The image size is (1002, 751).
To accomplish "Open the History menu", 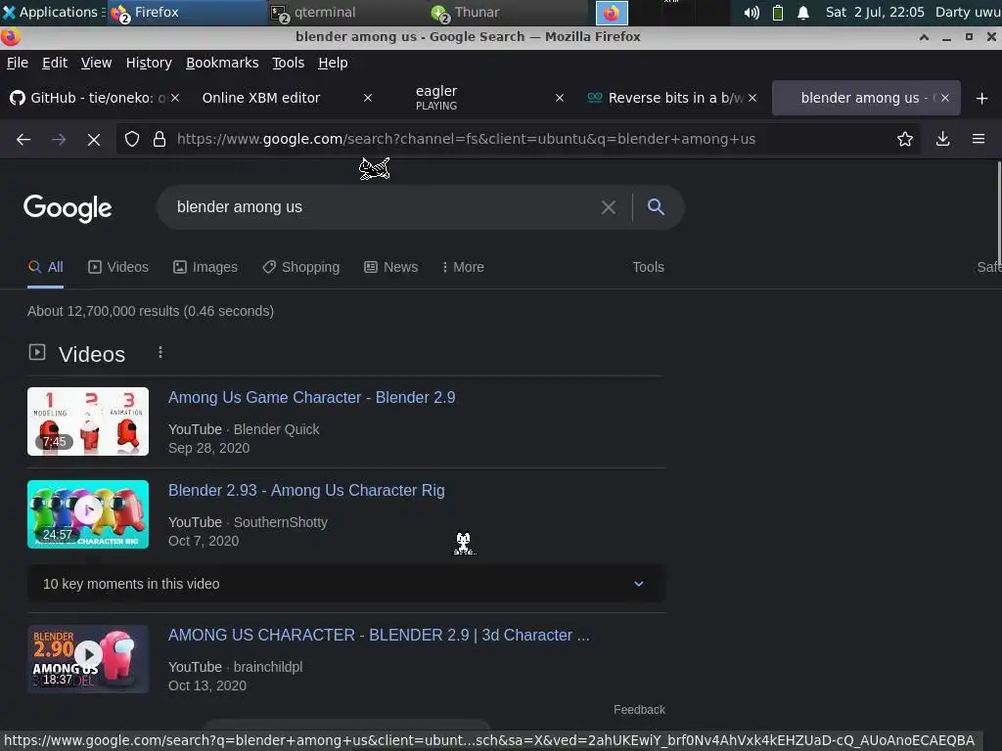I will click(149, 63).
